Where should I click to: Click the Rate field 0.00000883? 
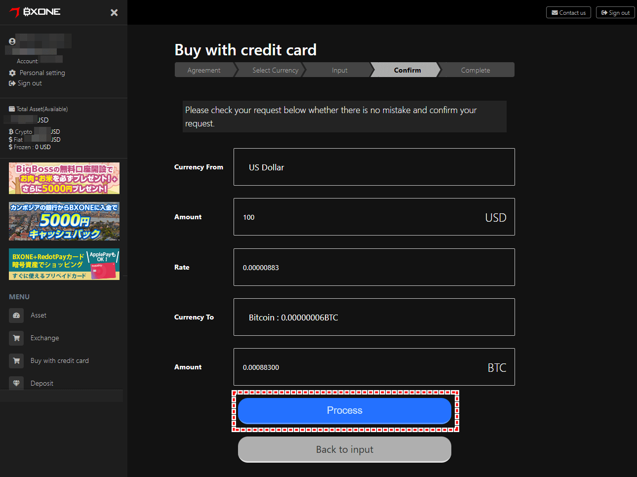tap(374, 267)
